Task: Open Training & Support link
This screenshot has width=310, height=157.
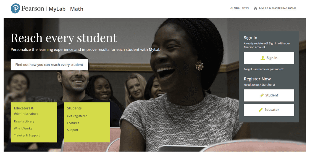Action: 27,135
